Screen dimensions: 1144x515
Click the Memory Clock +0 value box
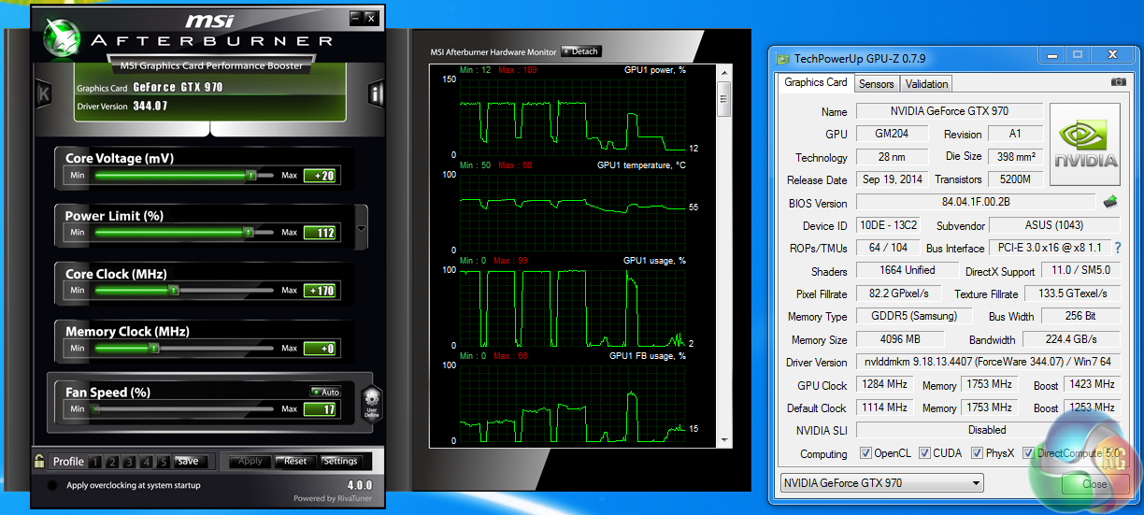click(x=321, y=349)
